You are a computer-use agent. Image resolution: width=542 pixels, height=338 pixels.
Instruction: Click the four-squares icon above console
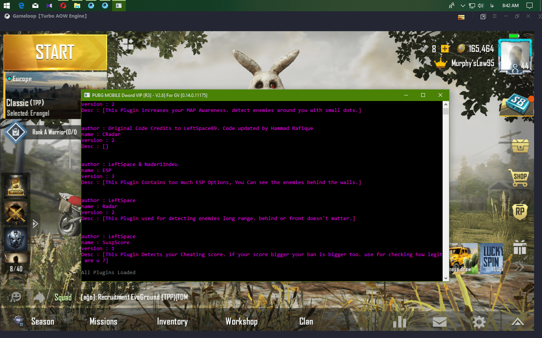click(128, 44)
